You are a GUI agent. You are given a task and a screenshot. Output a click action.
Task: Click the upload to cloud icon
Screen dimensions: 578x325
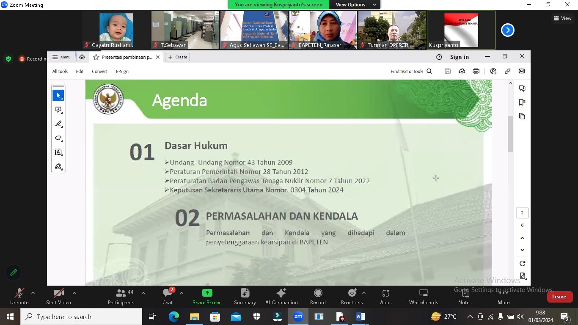(x=462, y=72)
